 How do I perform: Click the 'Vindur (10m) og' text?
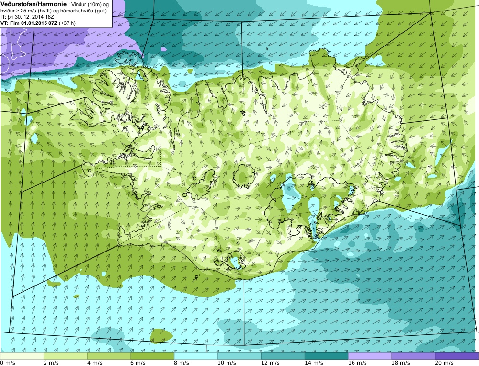[89, 5]
